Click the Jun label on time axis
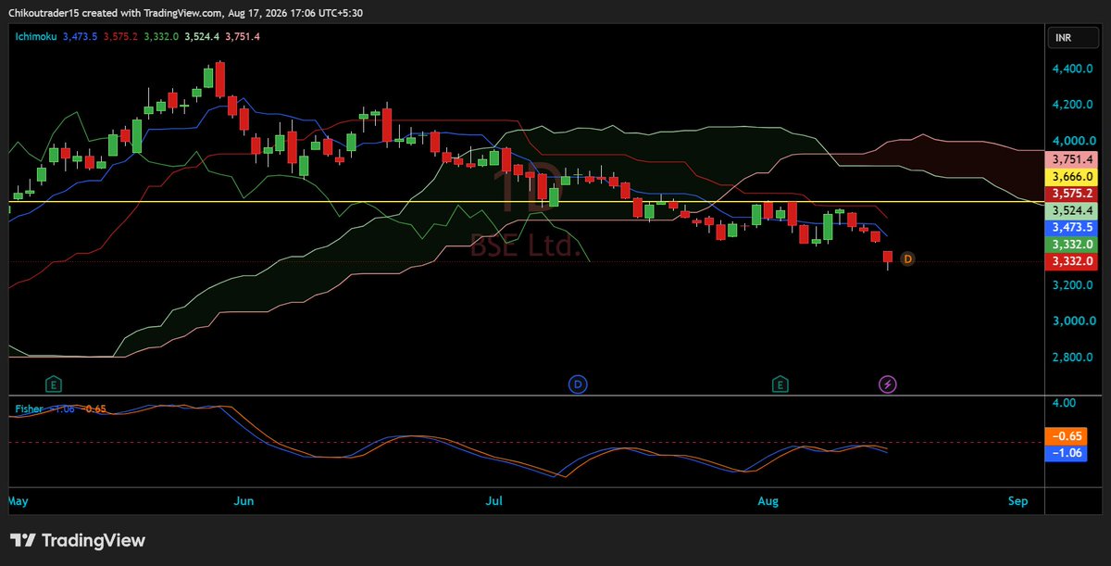Image resolution: width=1111 pixels, height=566 pixels. coord(243,501)
